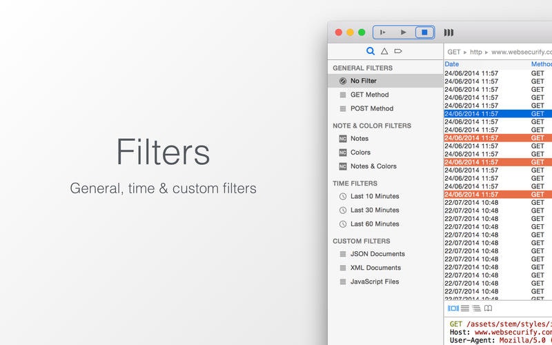This screenshot has width=552, height=345.
Task: Select the first 22/07/2014 10:48 row
Action: click(x=497, y=202)
